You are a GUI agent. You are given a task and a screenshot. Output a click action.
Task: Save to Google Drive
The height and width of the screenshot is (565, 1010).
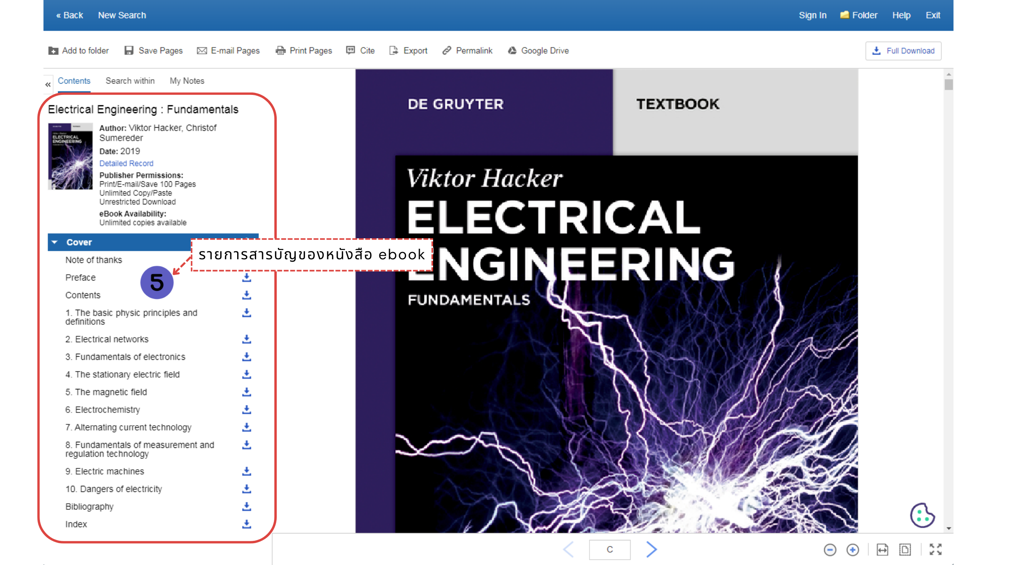point(538,50)
